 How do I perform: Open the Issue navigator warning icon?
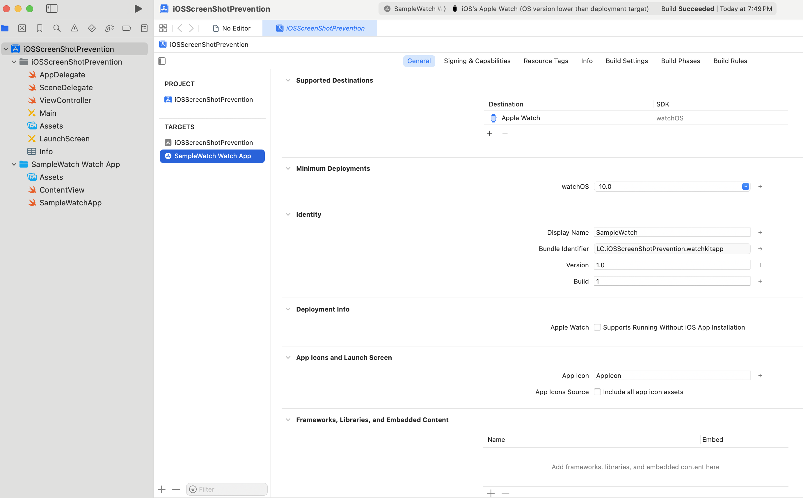click(x=74, y=28)
